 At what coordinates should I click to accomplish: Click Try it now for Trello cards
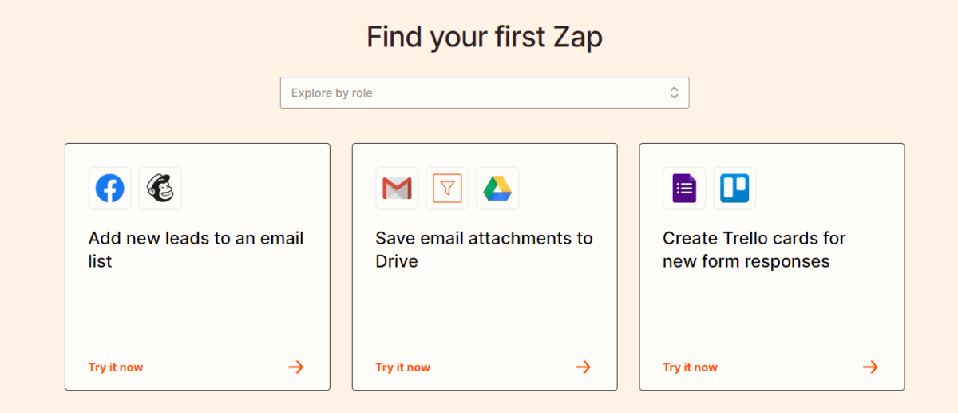pyautogui.click(x=691, y=367)
